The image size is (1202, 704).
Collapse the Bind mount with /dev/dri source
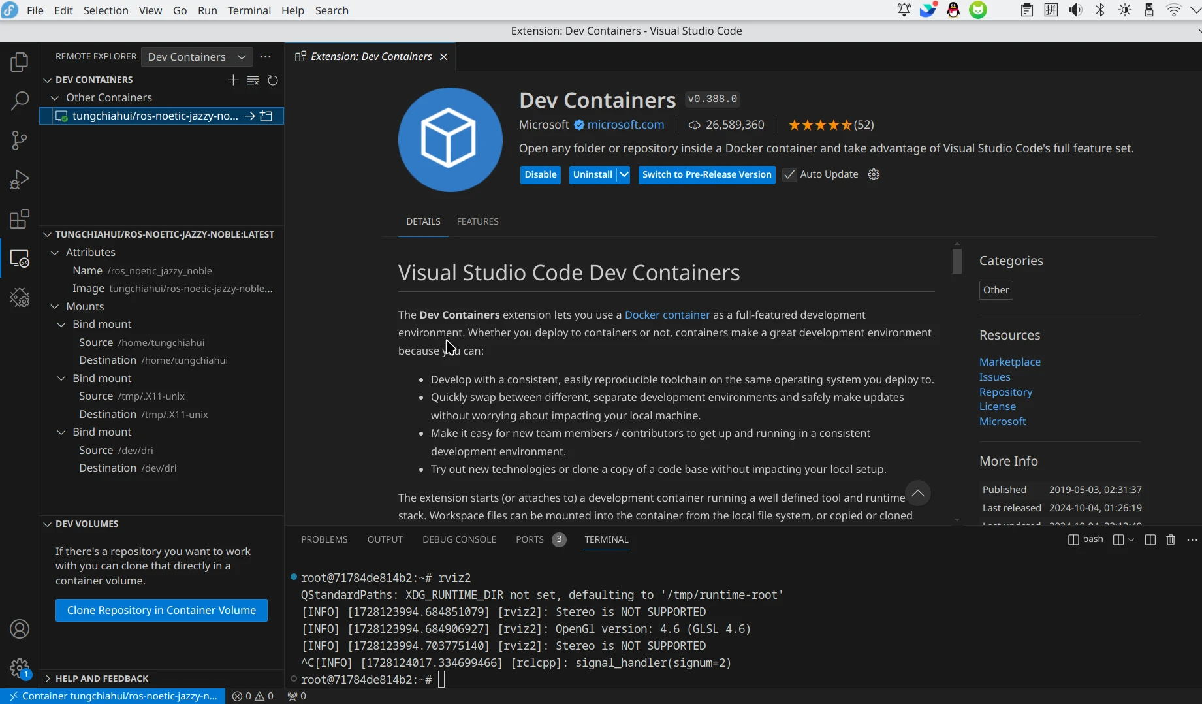(x=61, y=432)
